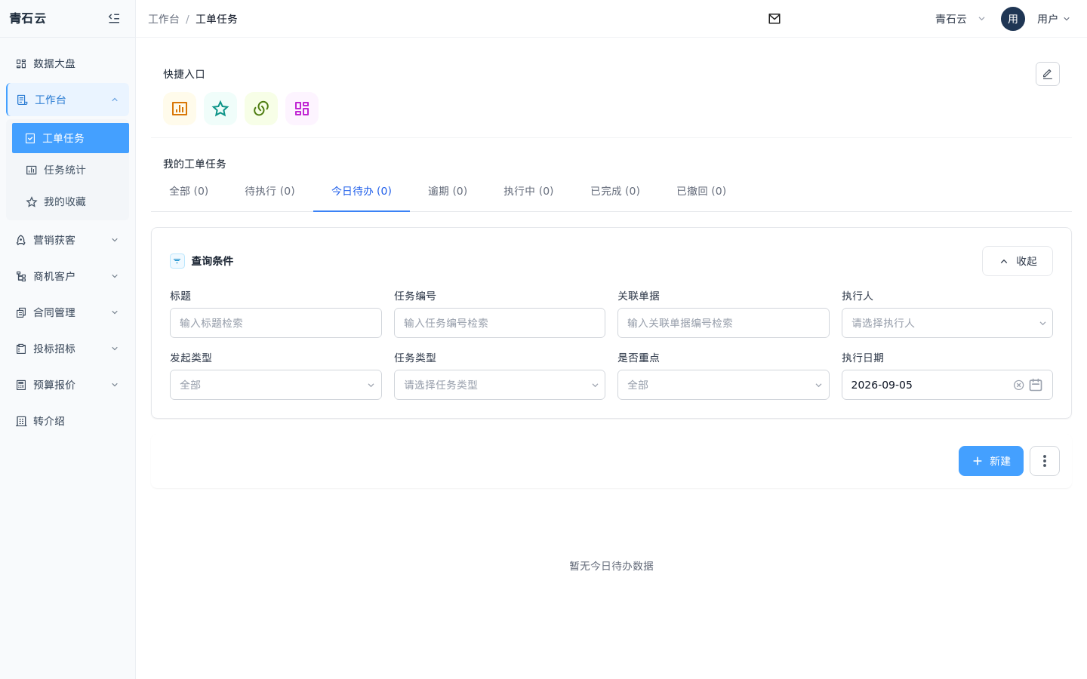The image size is (1087, 679).
Task: Click the user avatar circle
Action: click(1013, 19)
